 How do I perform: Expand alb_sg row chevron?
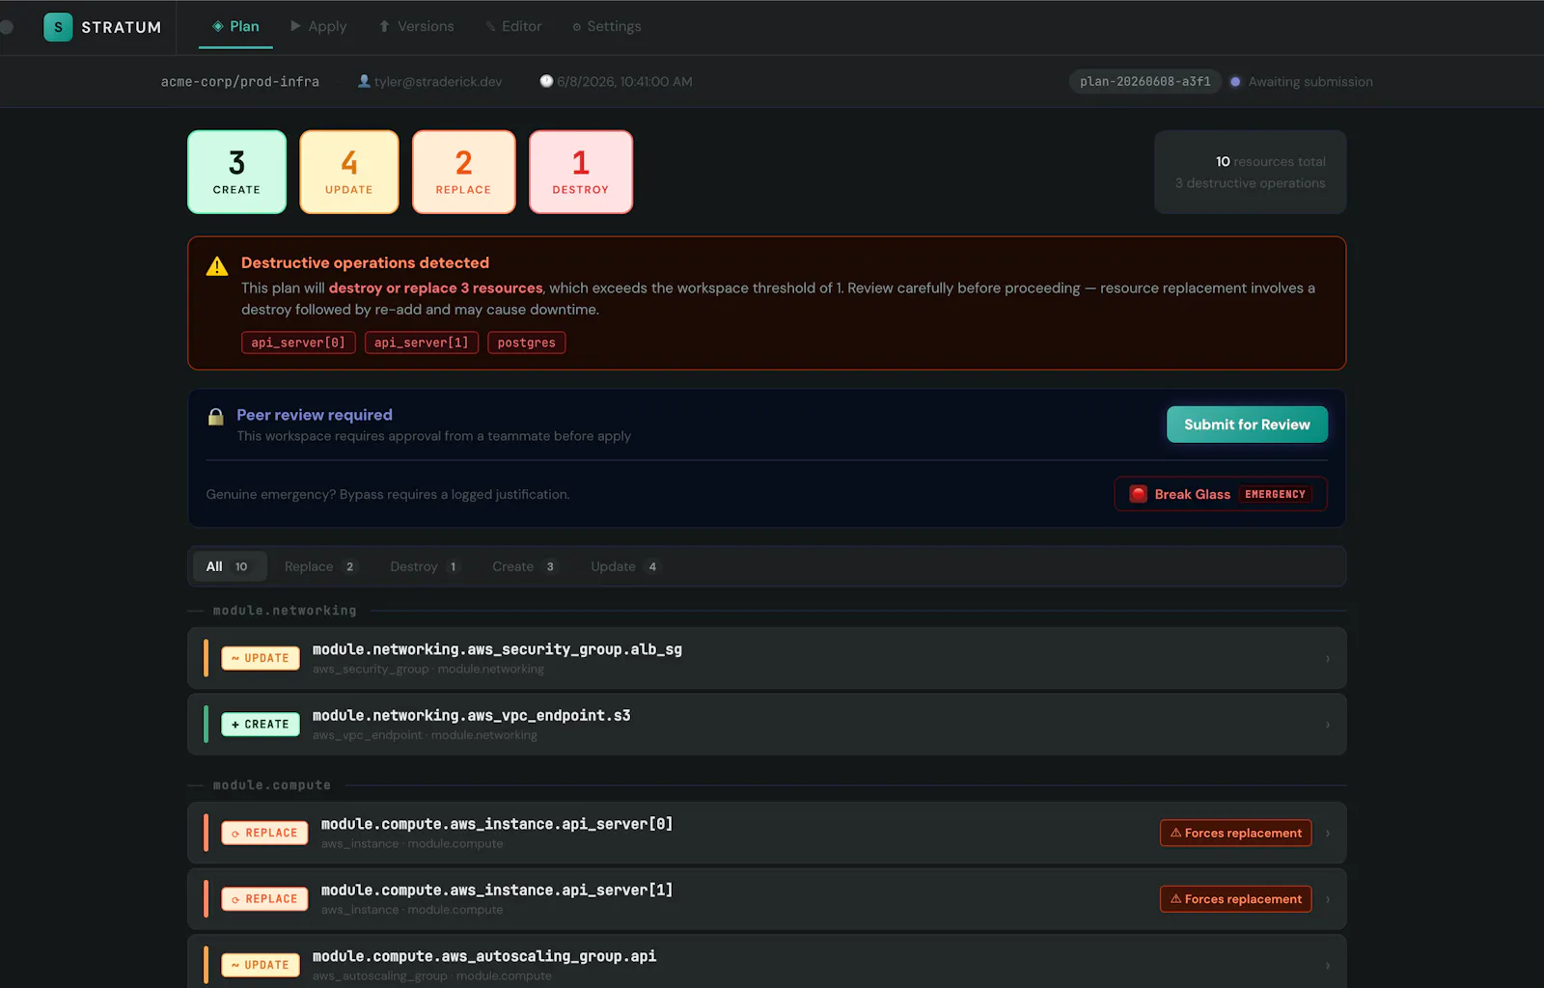coord(1328,659)
